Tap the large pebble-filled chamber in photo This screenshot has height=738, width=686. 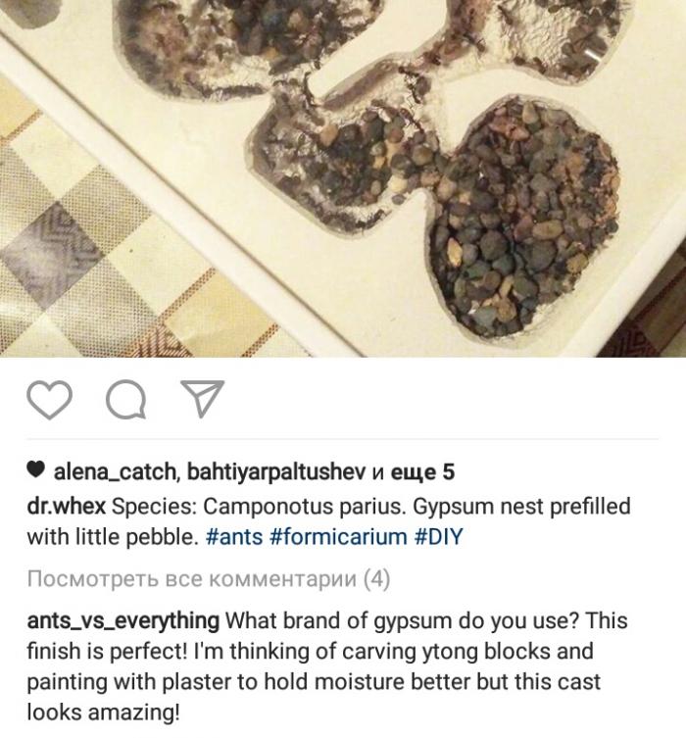[524, 219]
